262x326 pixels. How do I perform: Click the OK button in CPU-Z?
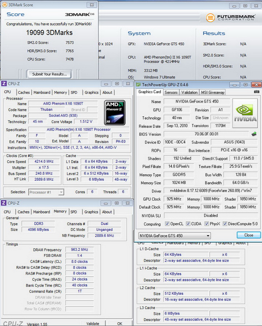(x=120, y=323)
